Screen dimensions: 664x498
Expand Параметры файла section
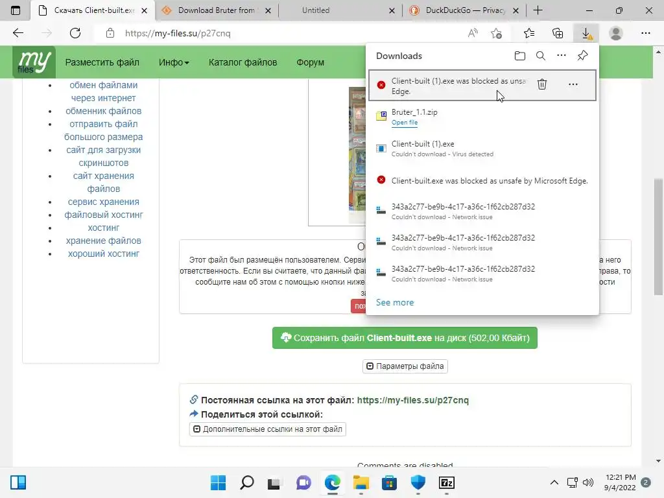coord(405,366)
